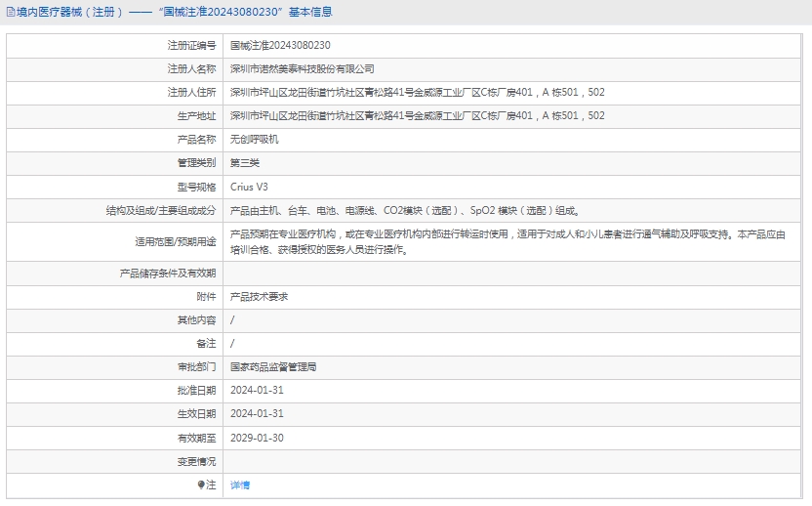Click the model value Crius V3

249,187
